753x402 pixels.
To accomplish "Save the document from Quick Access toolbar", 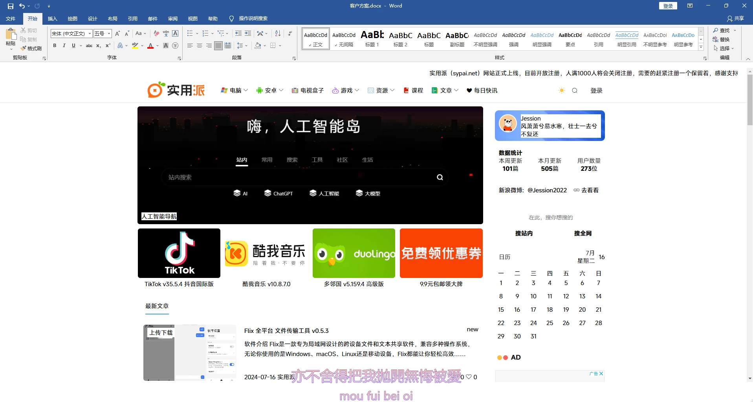I will (11, 6).
